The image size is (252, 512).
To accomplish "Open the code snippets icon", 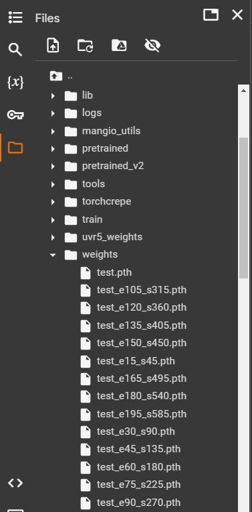I will coord(15,483).
